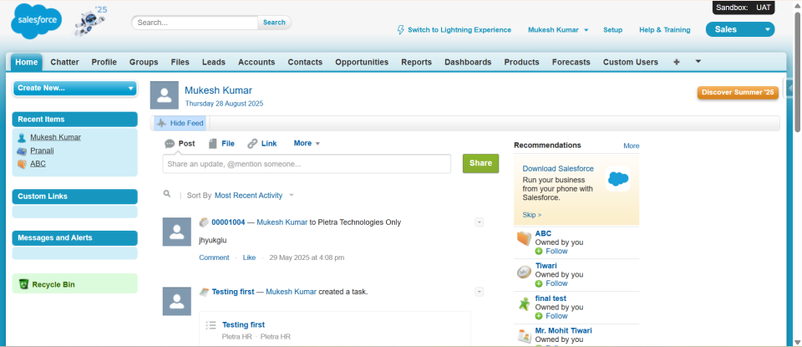Go to the Home tab

27,62
